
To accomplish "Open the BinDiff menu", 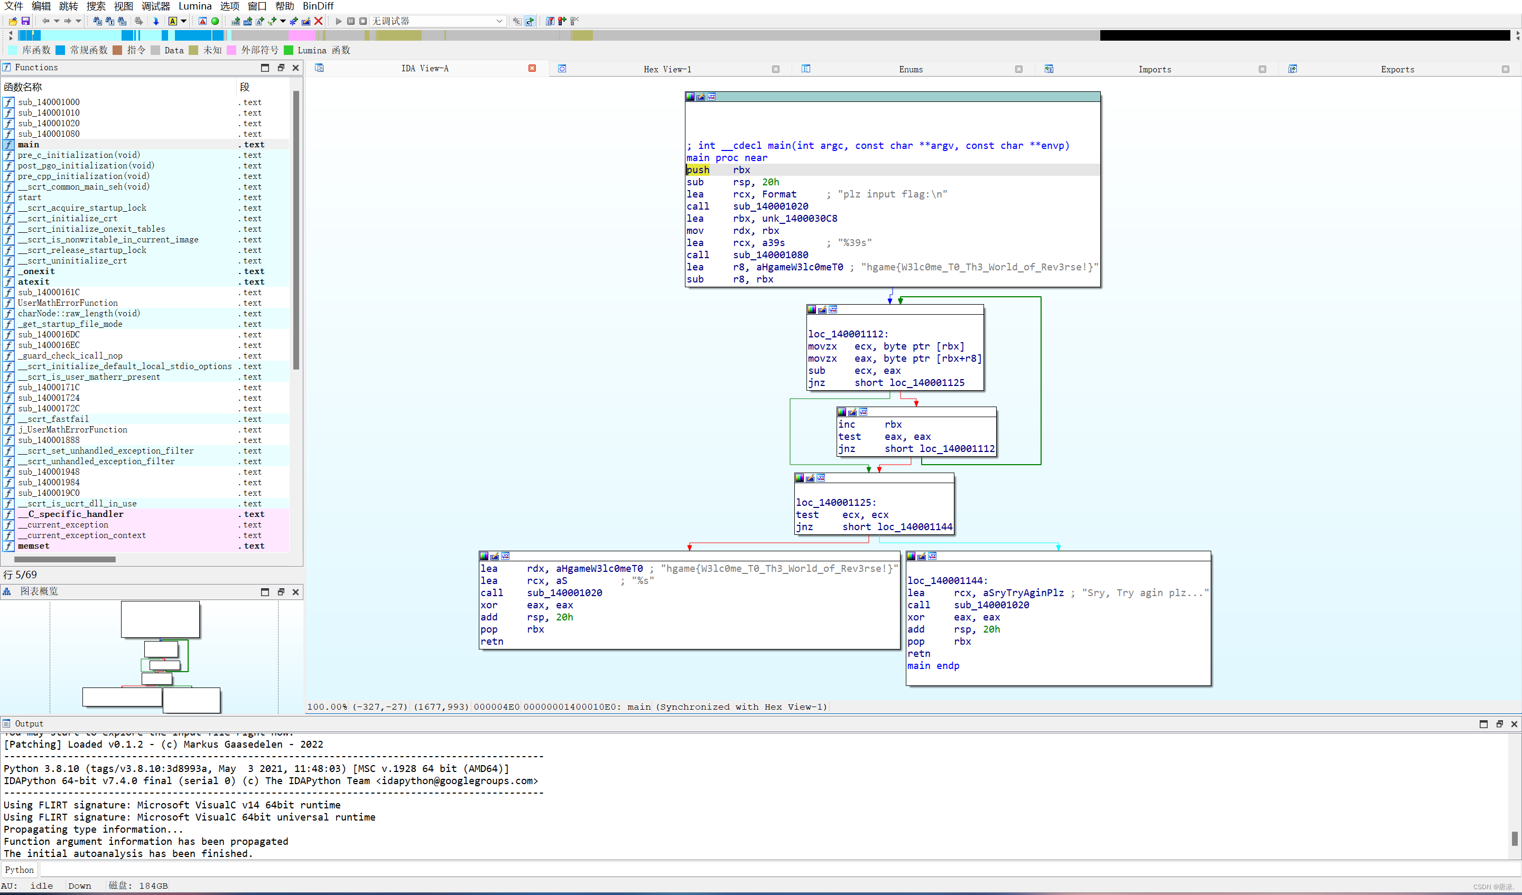I will click(318, 6).
